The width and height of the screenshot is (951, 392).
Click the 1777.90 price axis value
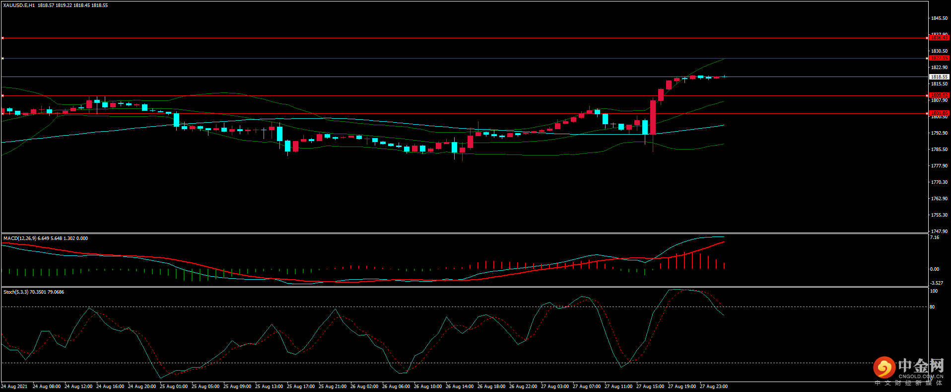[939, 166]
